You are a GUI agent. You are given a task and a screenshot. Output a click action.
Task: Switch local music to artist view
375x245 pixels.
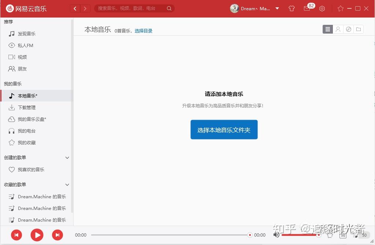338,29
